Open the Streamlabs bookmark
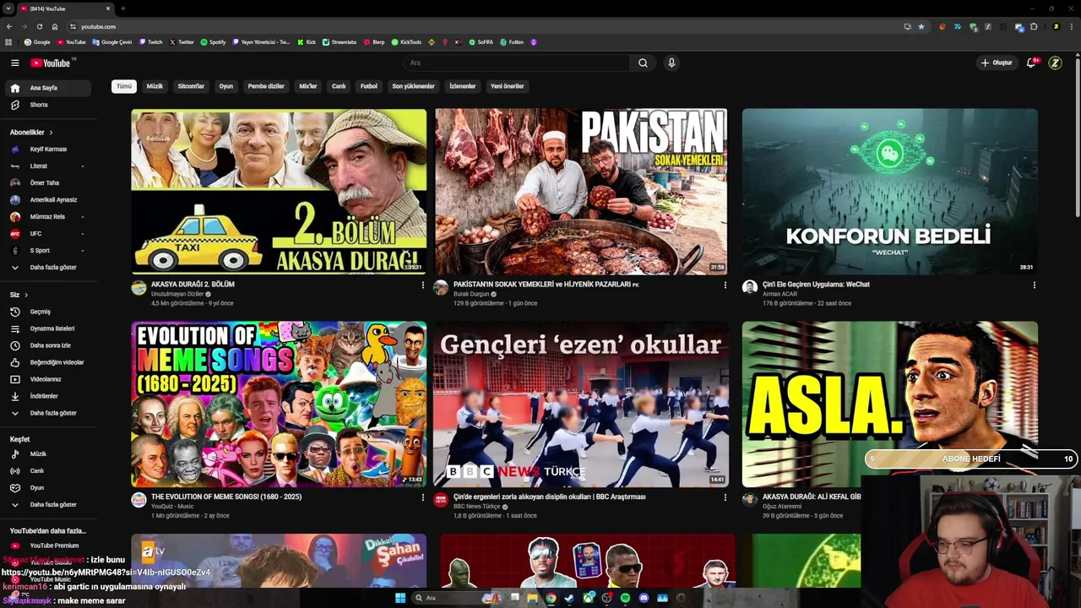 [340, 41]
